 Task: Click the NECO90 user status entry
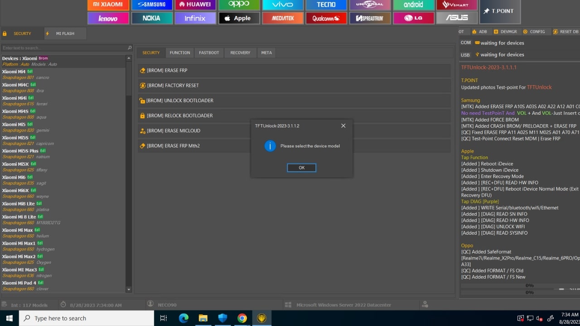coord(167,305)
